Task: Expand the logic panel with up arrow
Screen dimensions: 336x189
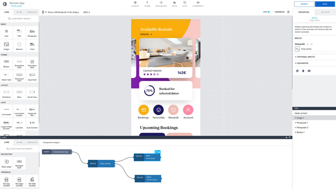Action: 286,137
